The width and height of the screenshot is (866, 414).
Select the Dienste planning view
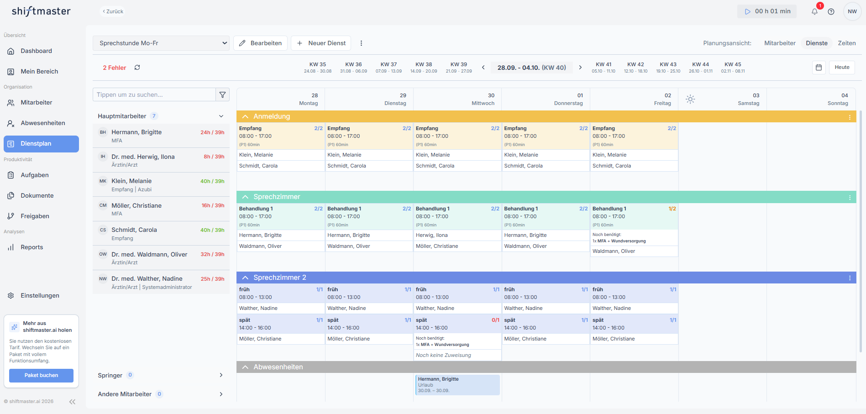(816, 43)
